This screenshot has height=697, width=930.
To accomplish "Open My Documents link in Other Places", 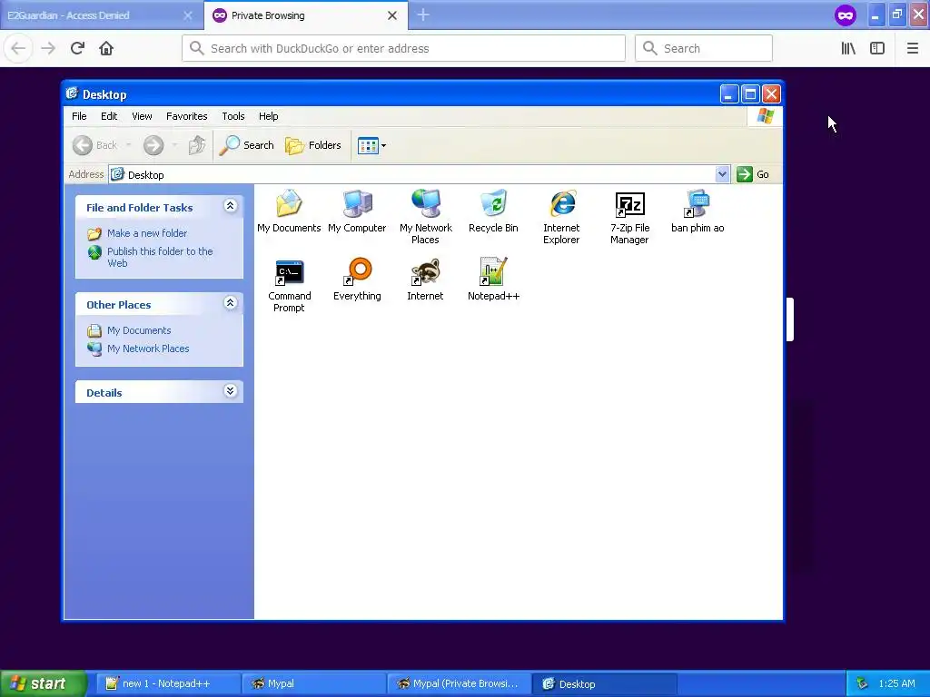I will (139, 330).
